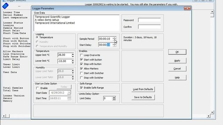Click in the User Data text area
The width and height of the screenshot is (223, 125).
pos(77,23)
